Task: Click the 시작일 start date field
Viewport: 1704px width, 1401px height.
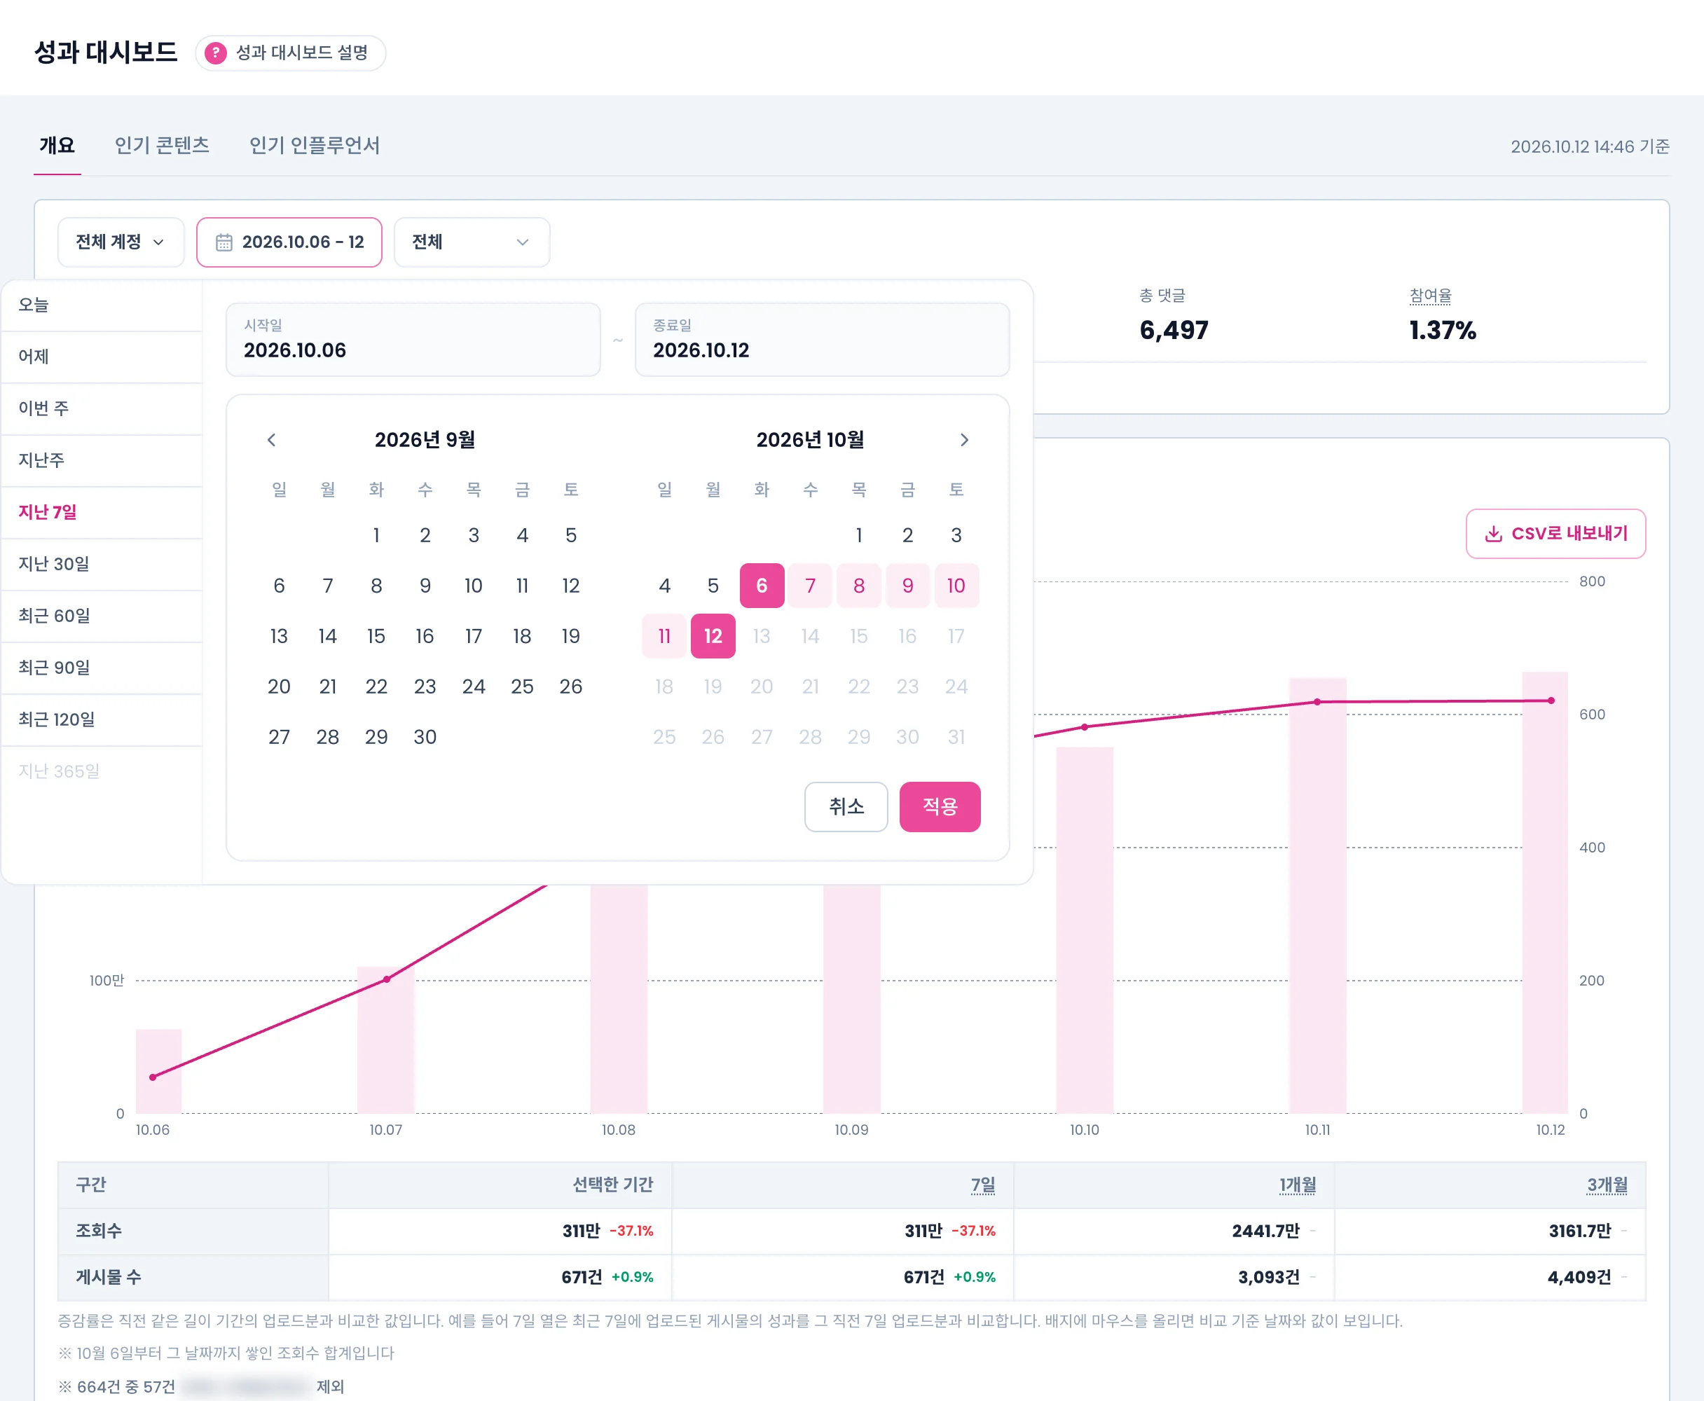Action: [x=413, y=340]
